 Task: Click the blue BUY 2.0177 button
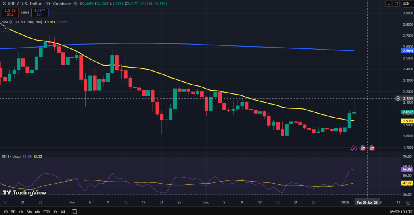click(x=40, y=12)
